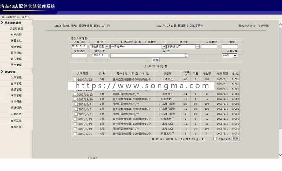Image resolution: width=282 pixels, height=171 pixels.
Task: Open the 供应商 dropdown showing 东安发动厂
Action: (183, 47)
